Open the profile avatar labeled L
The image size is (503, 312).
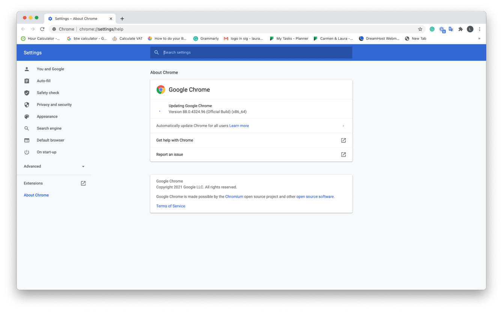point(470,29)
